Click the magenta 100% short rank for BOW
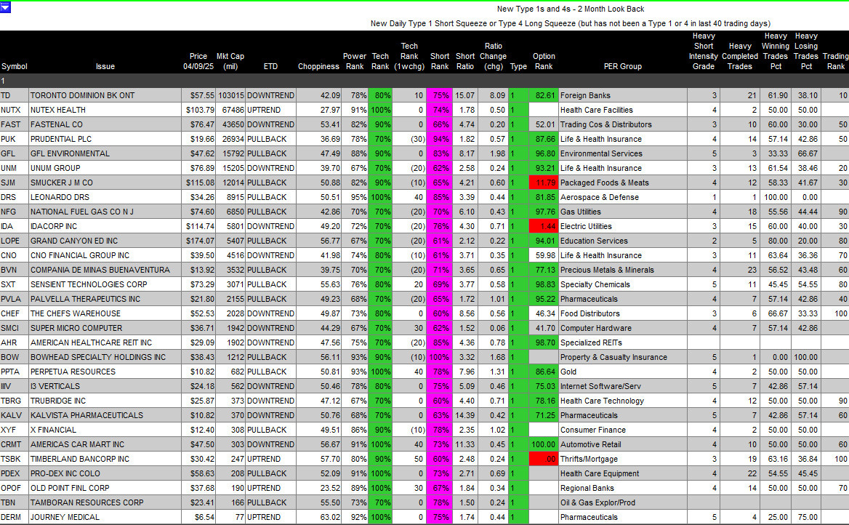 point(439,357)
